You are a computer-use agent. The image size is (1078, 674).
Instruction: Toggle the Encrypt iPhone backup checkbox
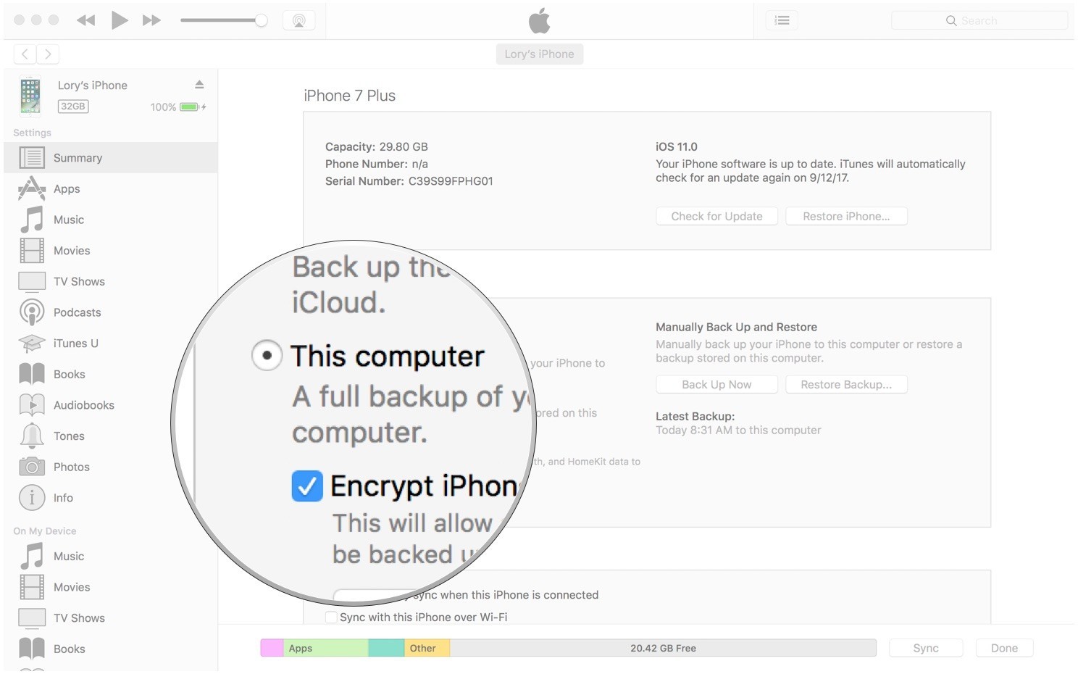point(307,486)
